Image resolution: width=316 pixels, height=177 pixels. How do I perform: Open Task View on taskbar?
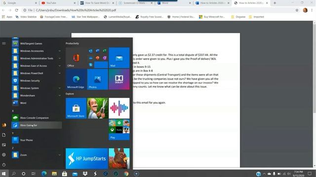(34, 174)
